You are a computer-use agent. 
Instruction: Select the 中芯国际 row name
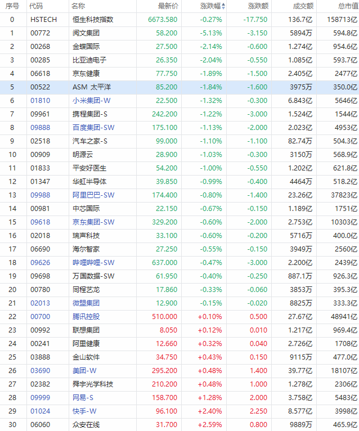click(86, 209)
